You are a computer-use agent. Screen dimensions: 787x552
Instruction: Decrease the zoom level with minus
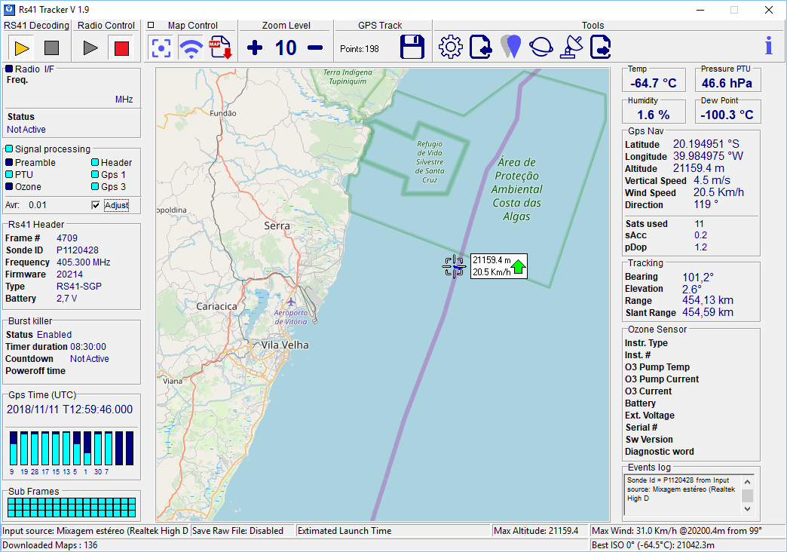click(315, 48)
